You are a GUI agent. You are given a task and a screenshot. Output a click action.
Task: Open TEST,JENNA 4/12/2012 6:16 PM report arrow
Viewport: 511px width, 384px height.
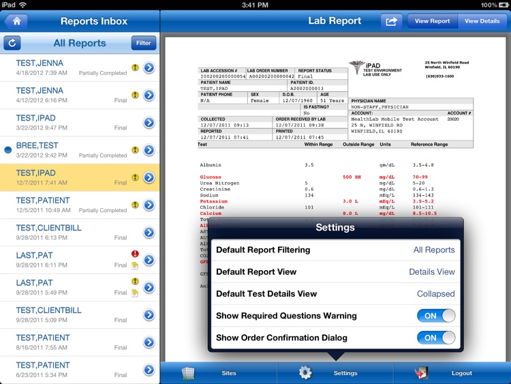[x=149, y=95]
